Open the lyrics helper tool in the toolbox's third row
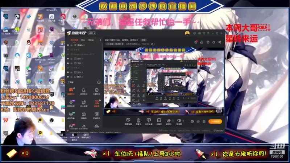This screenshot has height=163, width=290. [x=96, y=116]
